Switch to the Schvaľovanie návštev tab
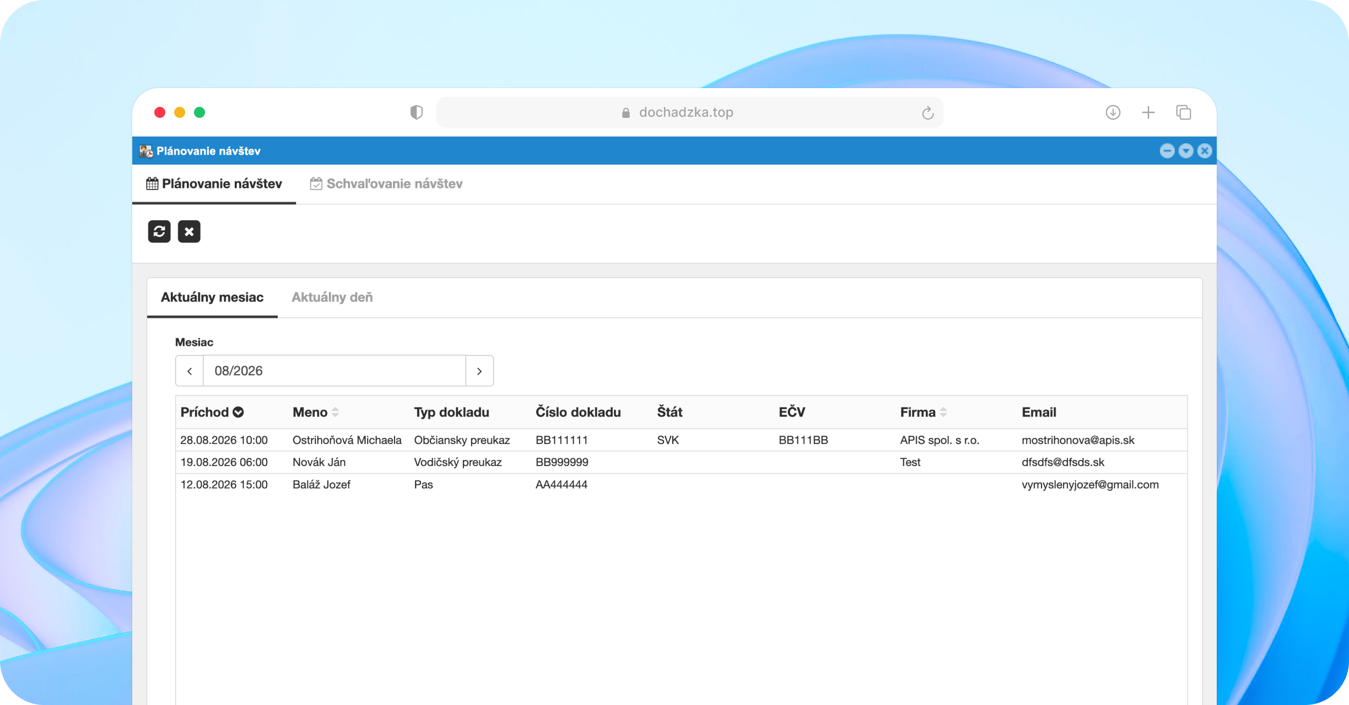 pyautogui.click(x=386, y=183)
